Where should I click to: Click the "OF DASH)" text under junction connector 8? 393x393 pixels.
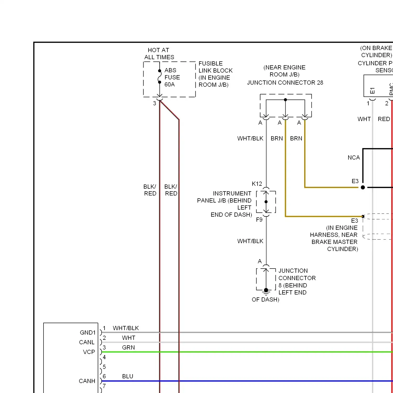tap(265, 300)
